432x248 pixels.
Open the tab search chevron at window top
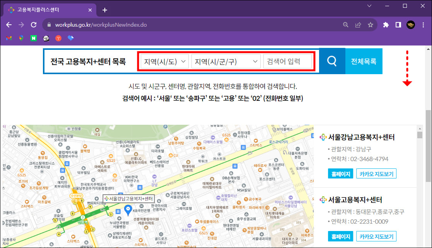coord(369,6)
